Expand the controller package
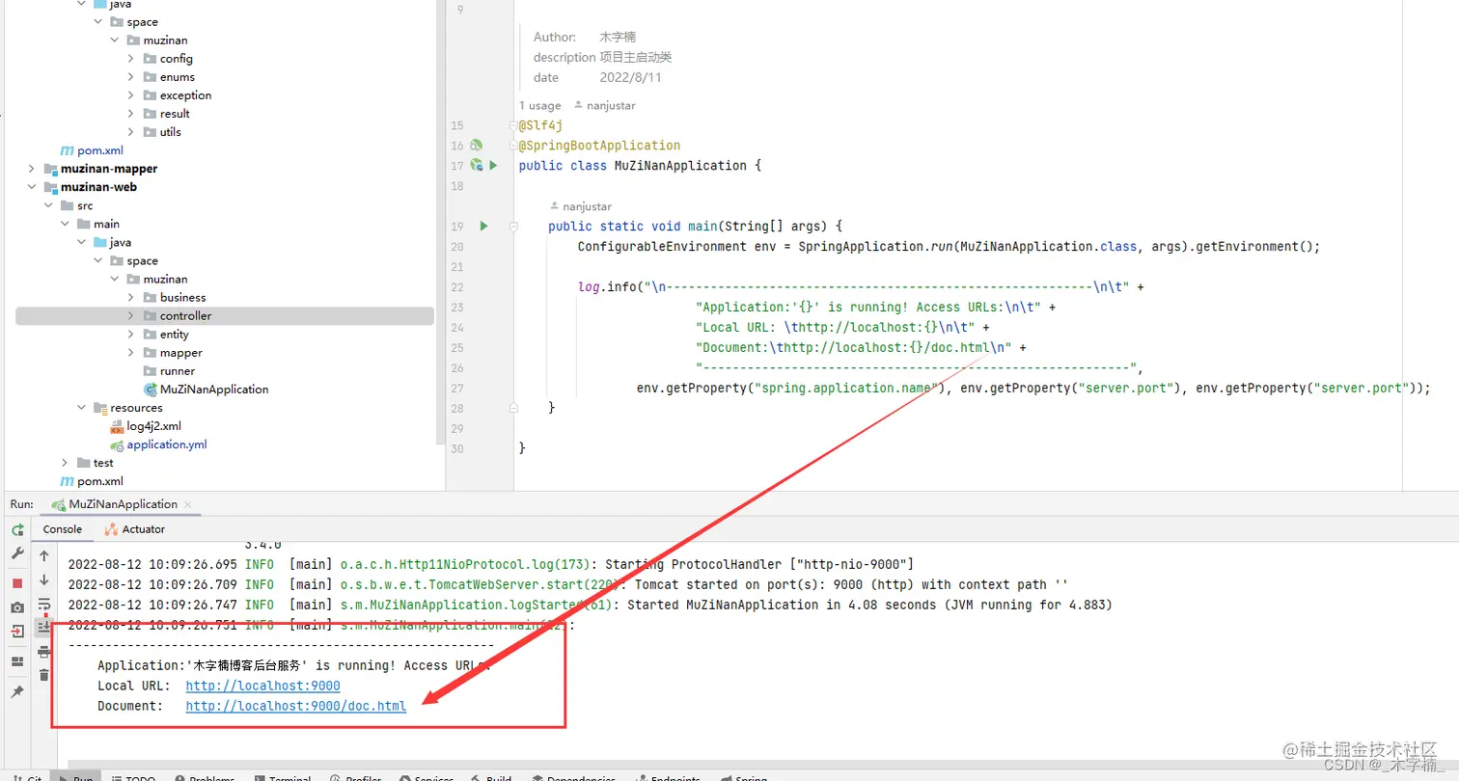The image size is (1459, 781). (x=131, y=315)
